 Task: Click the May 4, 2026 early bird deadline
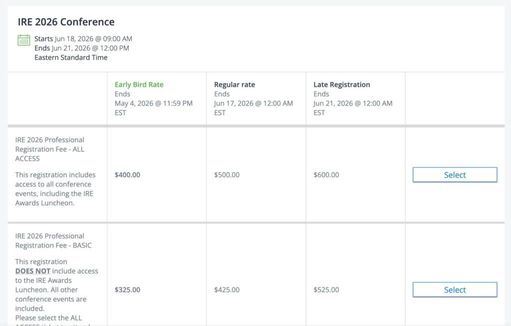click(x=153, y=103)
